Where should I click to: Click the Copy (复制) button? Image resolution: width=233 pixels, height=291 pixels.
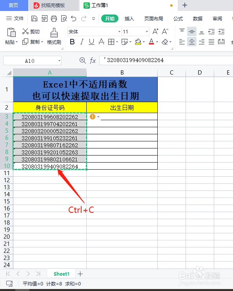31,42
